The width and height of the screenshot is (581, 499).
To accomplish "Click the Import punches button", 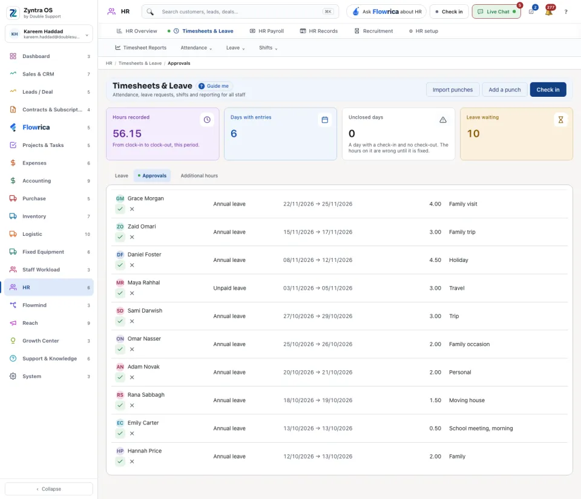I will coord(453,90).
